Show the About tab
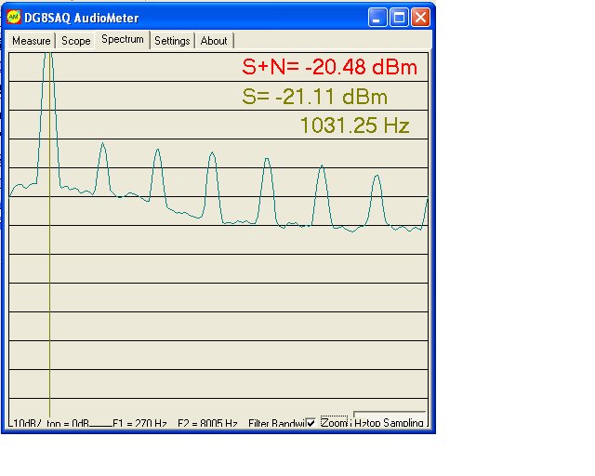The width and height of the screenshot is (595, 476). tap(214, 41)
